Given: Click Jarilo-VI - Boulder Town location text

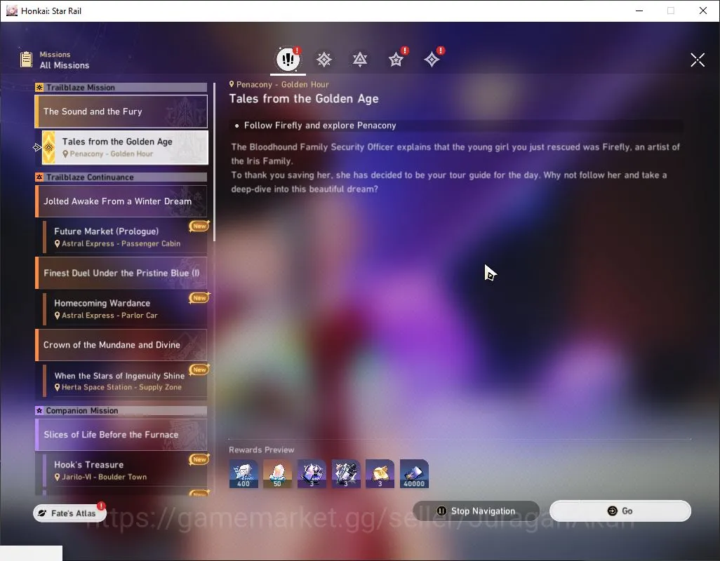Looking at the screenshot, I should [x=105, y=477].
